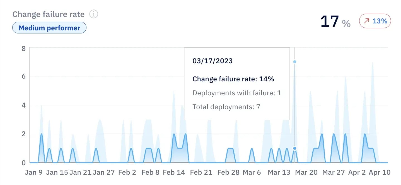Click the lower data point at value 1
Screen dimensions: 401x185
(x=294, y=148)
